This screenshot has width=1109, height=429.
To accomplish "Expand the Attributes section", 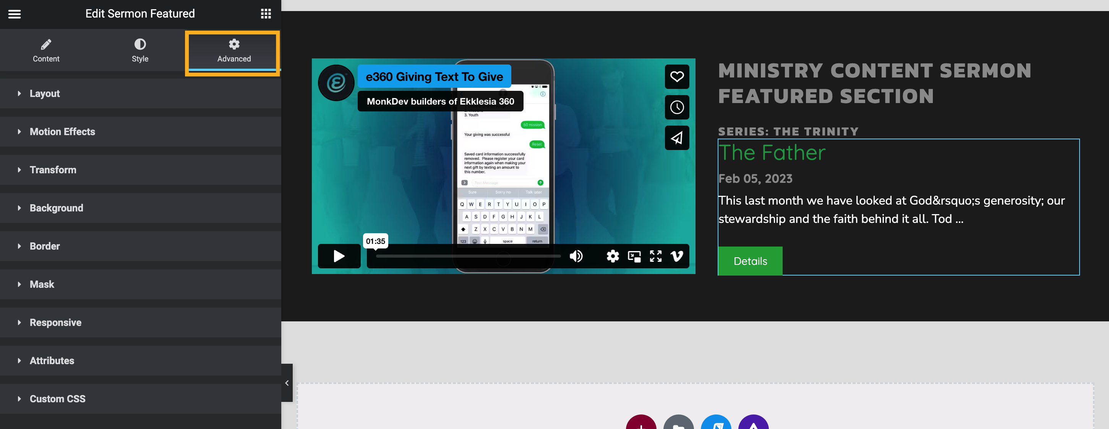I will pos(140,361).
